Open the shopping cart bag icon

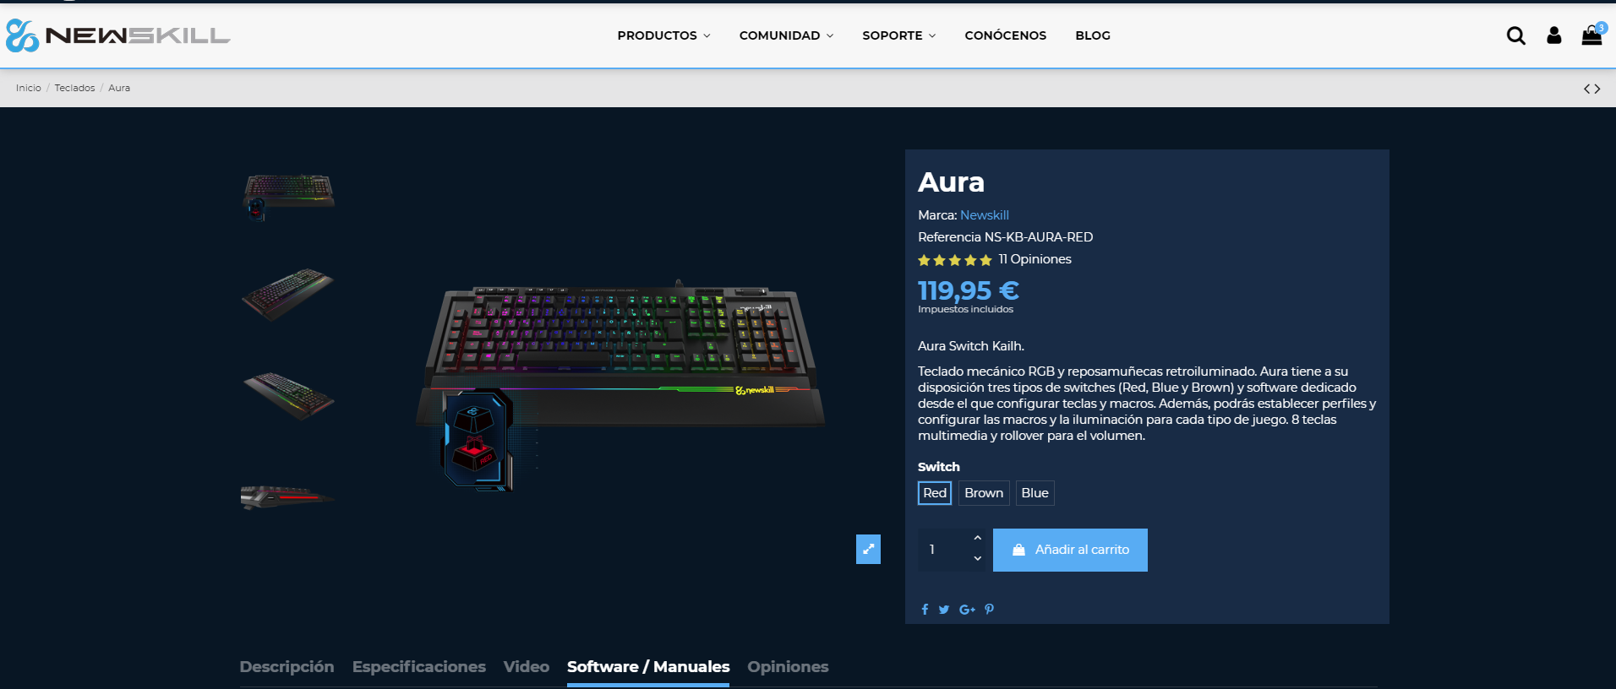1592,35
